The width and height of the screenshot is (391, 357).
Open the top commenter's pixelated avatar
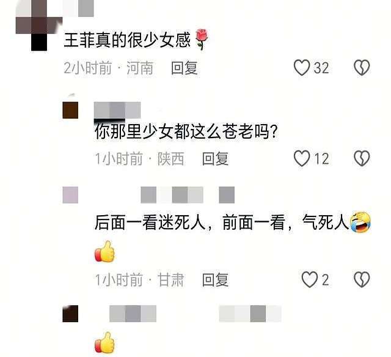pyautogui.click(x=39, y=25)
